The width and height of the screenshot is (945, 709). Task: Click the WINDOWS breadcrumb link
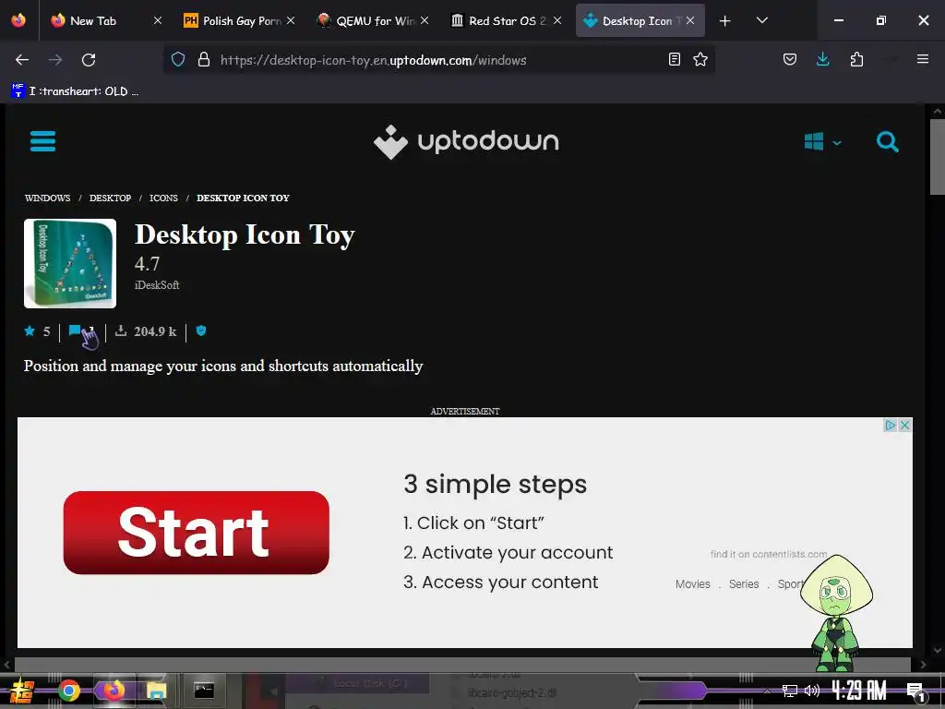click(x=48, y=198)
